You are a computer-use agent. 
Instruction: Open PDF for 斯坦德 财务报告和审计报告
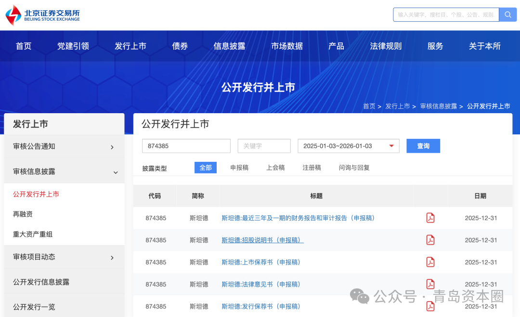[430, 218]
